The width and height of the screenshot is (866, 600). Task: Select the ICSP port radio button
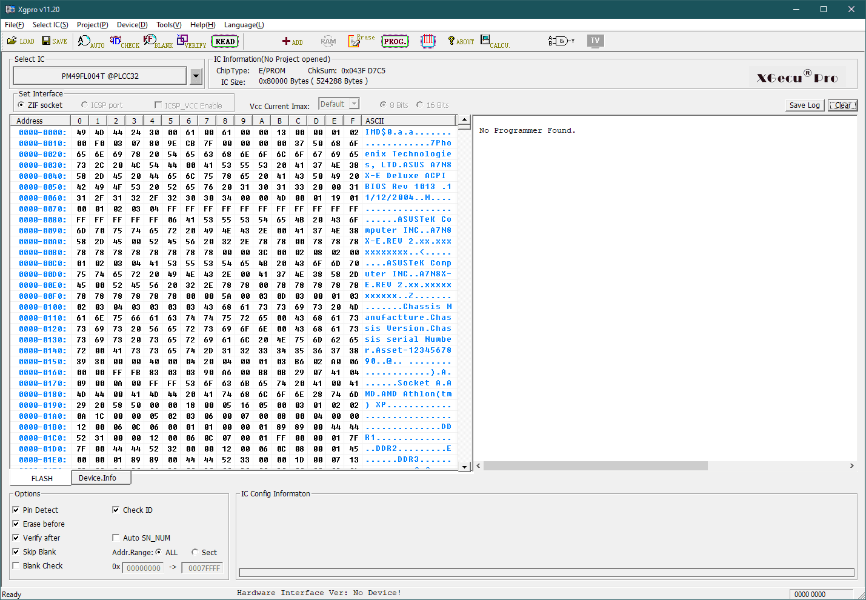(x=85, y=105)
